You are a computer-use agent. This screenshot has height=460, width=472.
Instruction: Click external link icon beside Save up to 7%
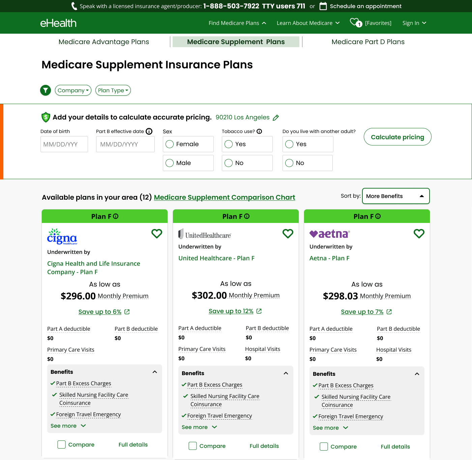point(389,312)
